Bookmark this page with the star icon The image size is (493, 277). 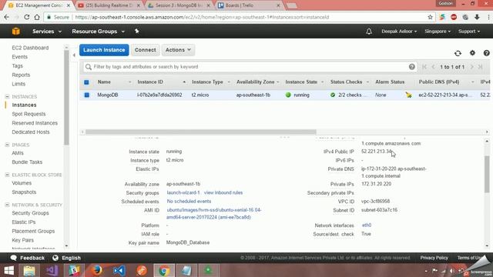coord(430,17)
